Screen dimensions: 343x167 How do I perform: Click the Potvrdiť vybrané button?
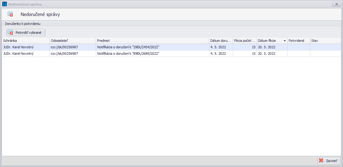point(26,32)
